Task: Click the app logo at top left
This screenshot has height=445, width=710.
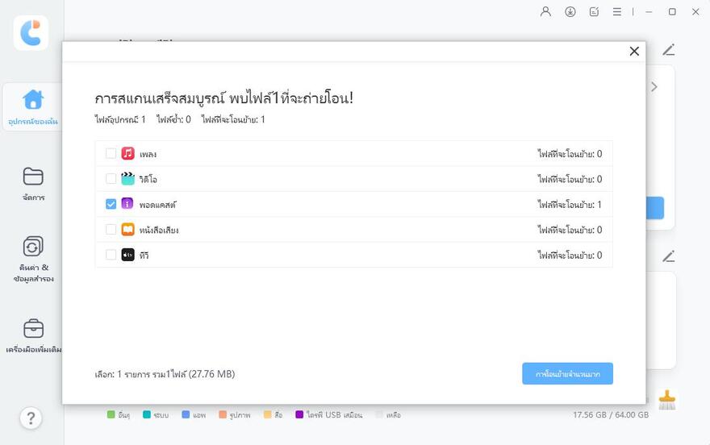Action: click(x=31, y=33)
